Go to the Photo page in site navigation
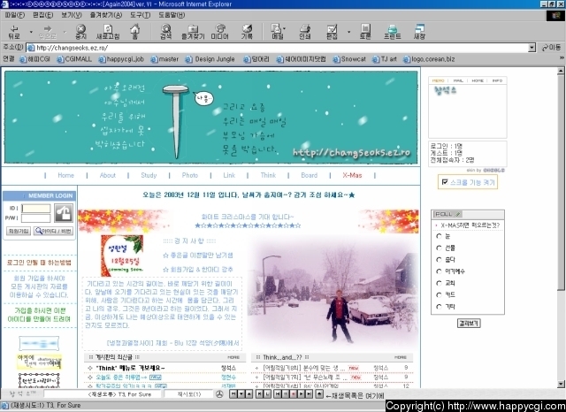The width and height of the screenshot is (566, 412). [190, 175]
